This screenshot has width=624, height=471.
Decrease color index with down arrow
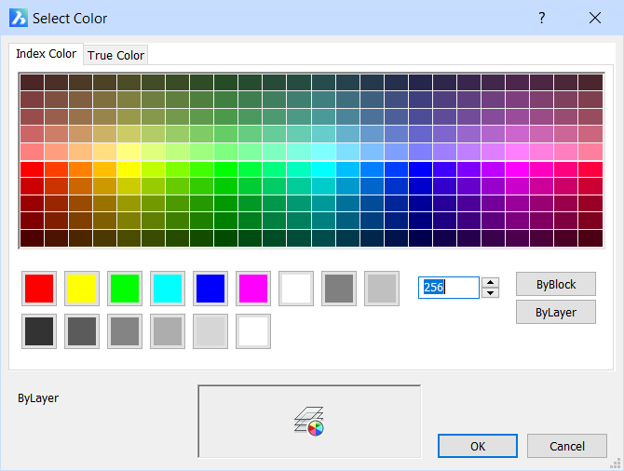click(490, 293)
